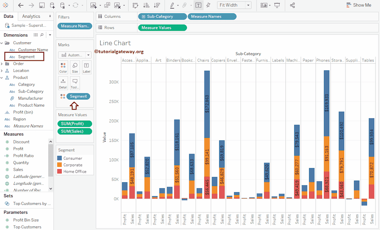Click the Redo arrow in the toolbar
The image size is (380, 230).
(x=31, y=5)
